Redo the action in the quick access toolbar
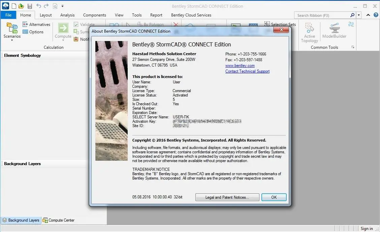Viewport: 380px width, 232px height. tap(46, 6)
